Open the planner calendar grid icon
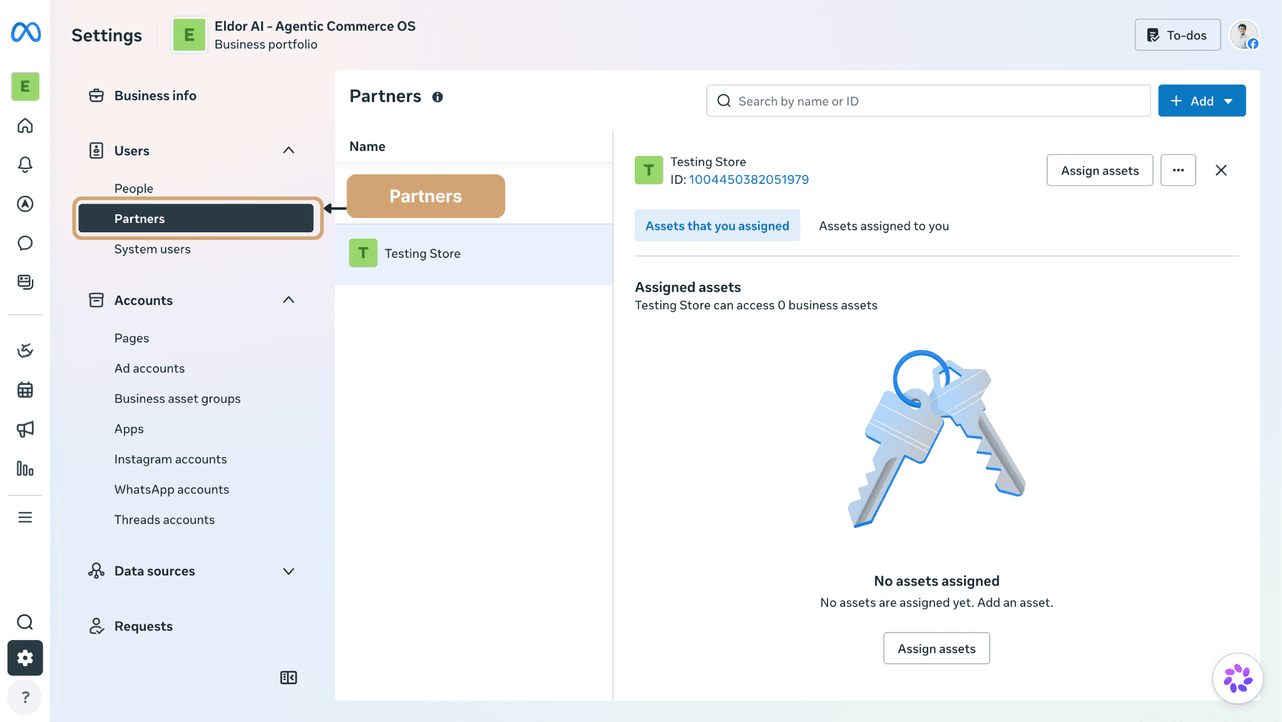1282x722 pixels. pos(25,389)
